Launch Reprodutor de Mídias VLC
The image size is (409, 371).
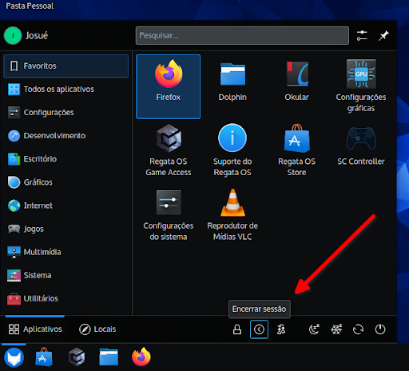click(x=232, y=215)
